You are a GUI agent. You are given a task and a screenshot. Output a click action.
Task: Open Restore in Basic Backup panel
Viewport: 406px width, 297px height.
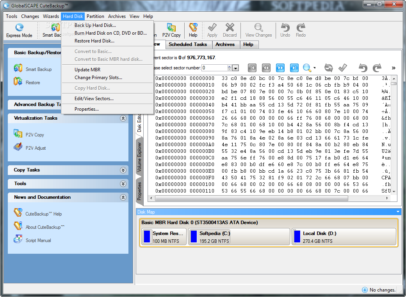pyautogui.click(x=27, y=82)
